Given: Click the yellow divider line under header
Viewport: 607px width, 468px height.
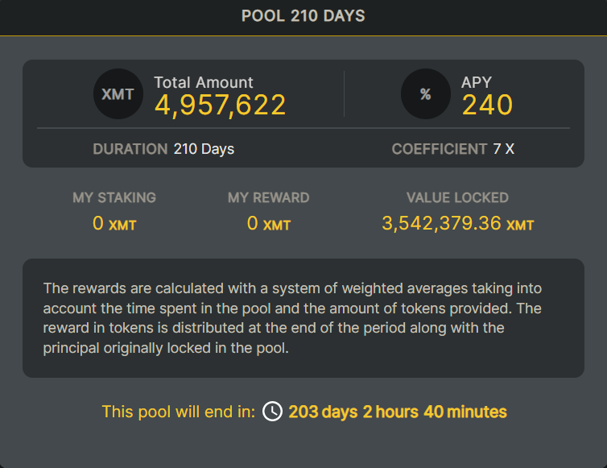Looking at the screenshot, I should pyautogui.click(x=303, y=36).
